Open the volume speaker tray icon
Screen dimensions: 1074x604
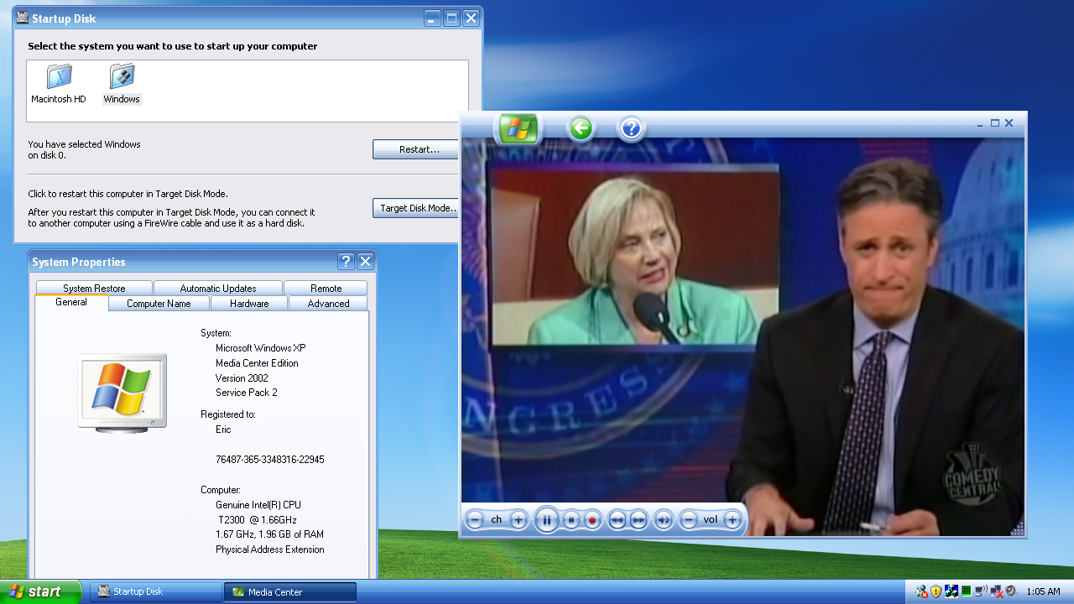pos(1011,591)
